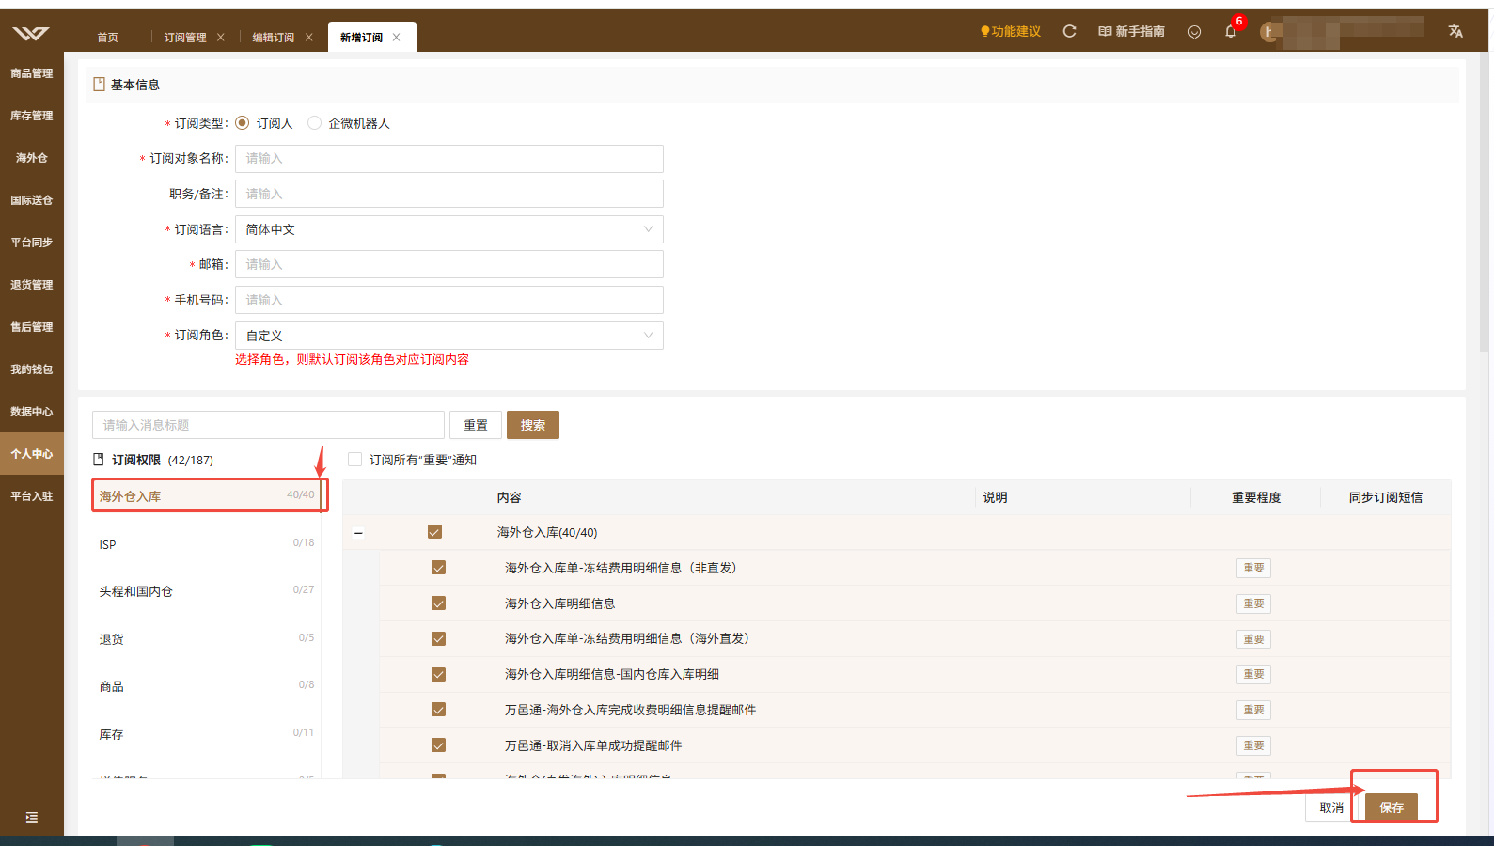Select the 企微机器人 radio option
The image size is (1494, 846).
[x=314, y=123]
